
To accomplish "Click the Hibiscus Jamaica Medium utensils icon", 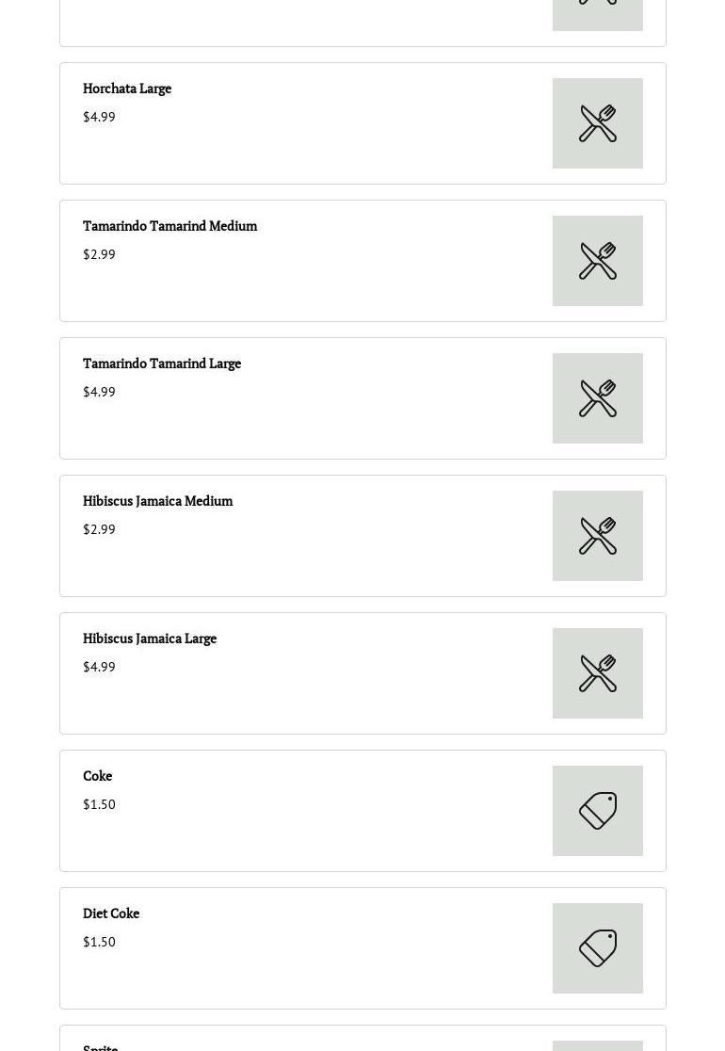I will [598, 536].
